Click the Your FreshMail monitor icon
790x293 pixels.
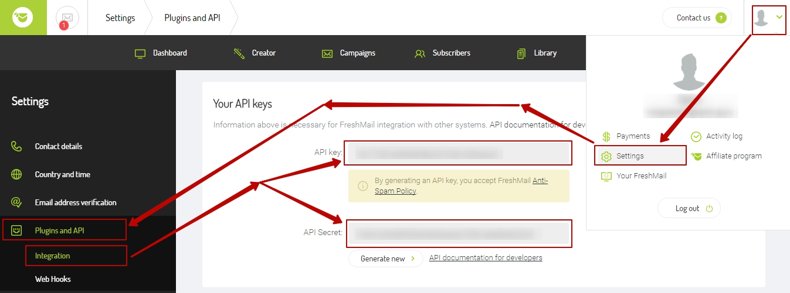[606, 176]
